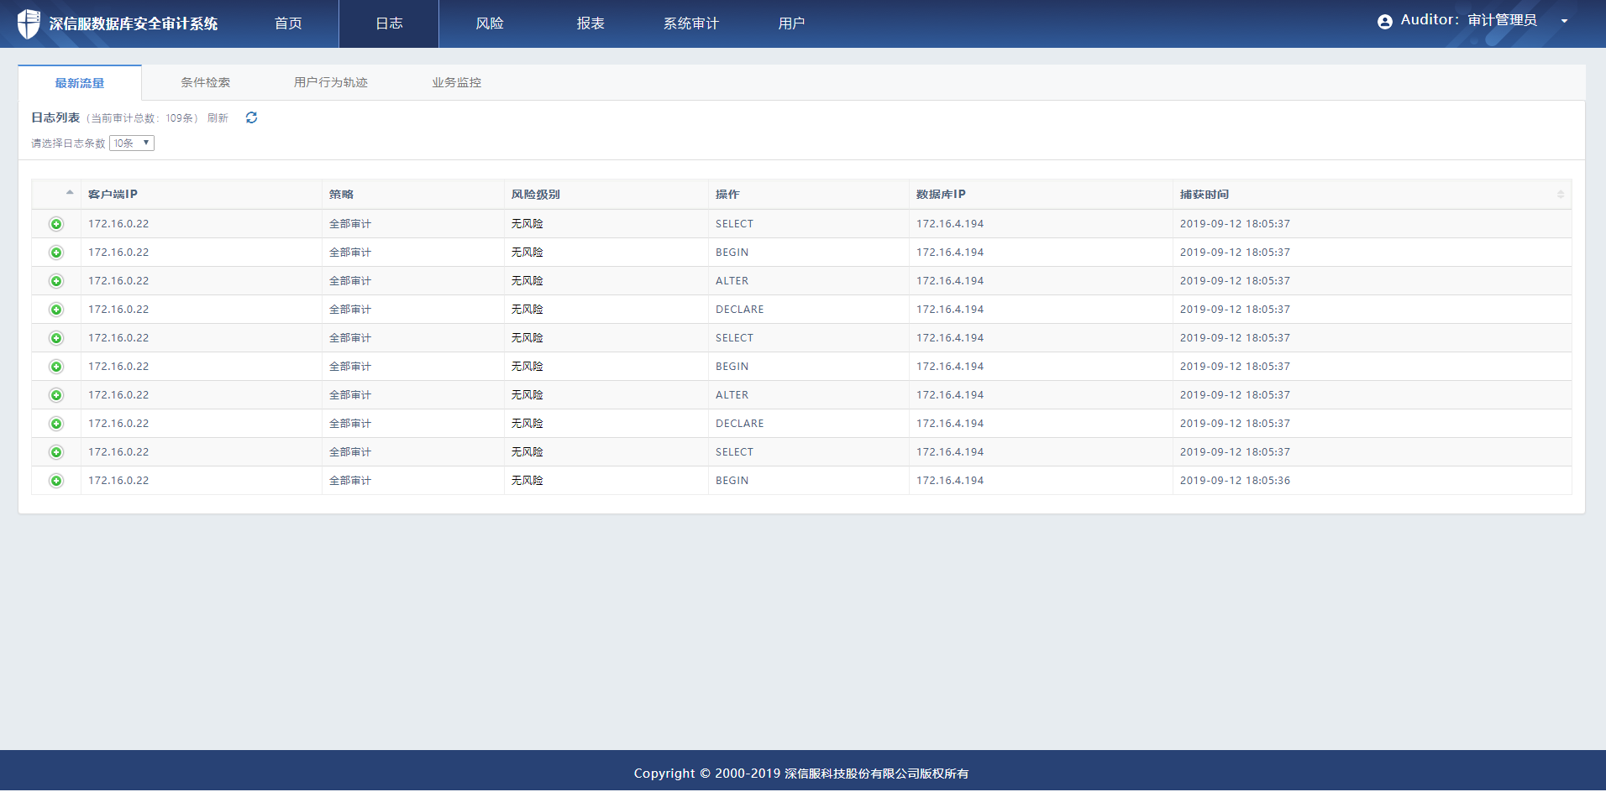Open the Auditor account dropdown arrow

point(1564,22)
